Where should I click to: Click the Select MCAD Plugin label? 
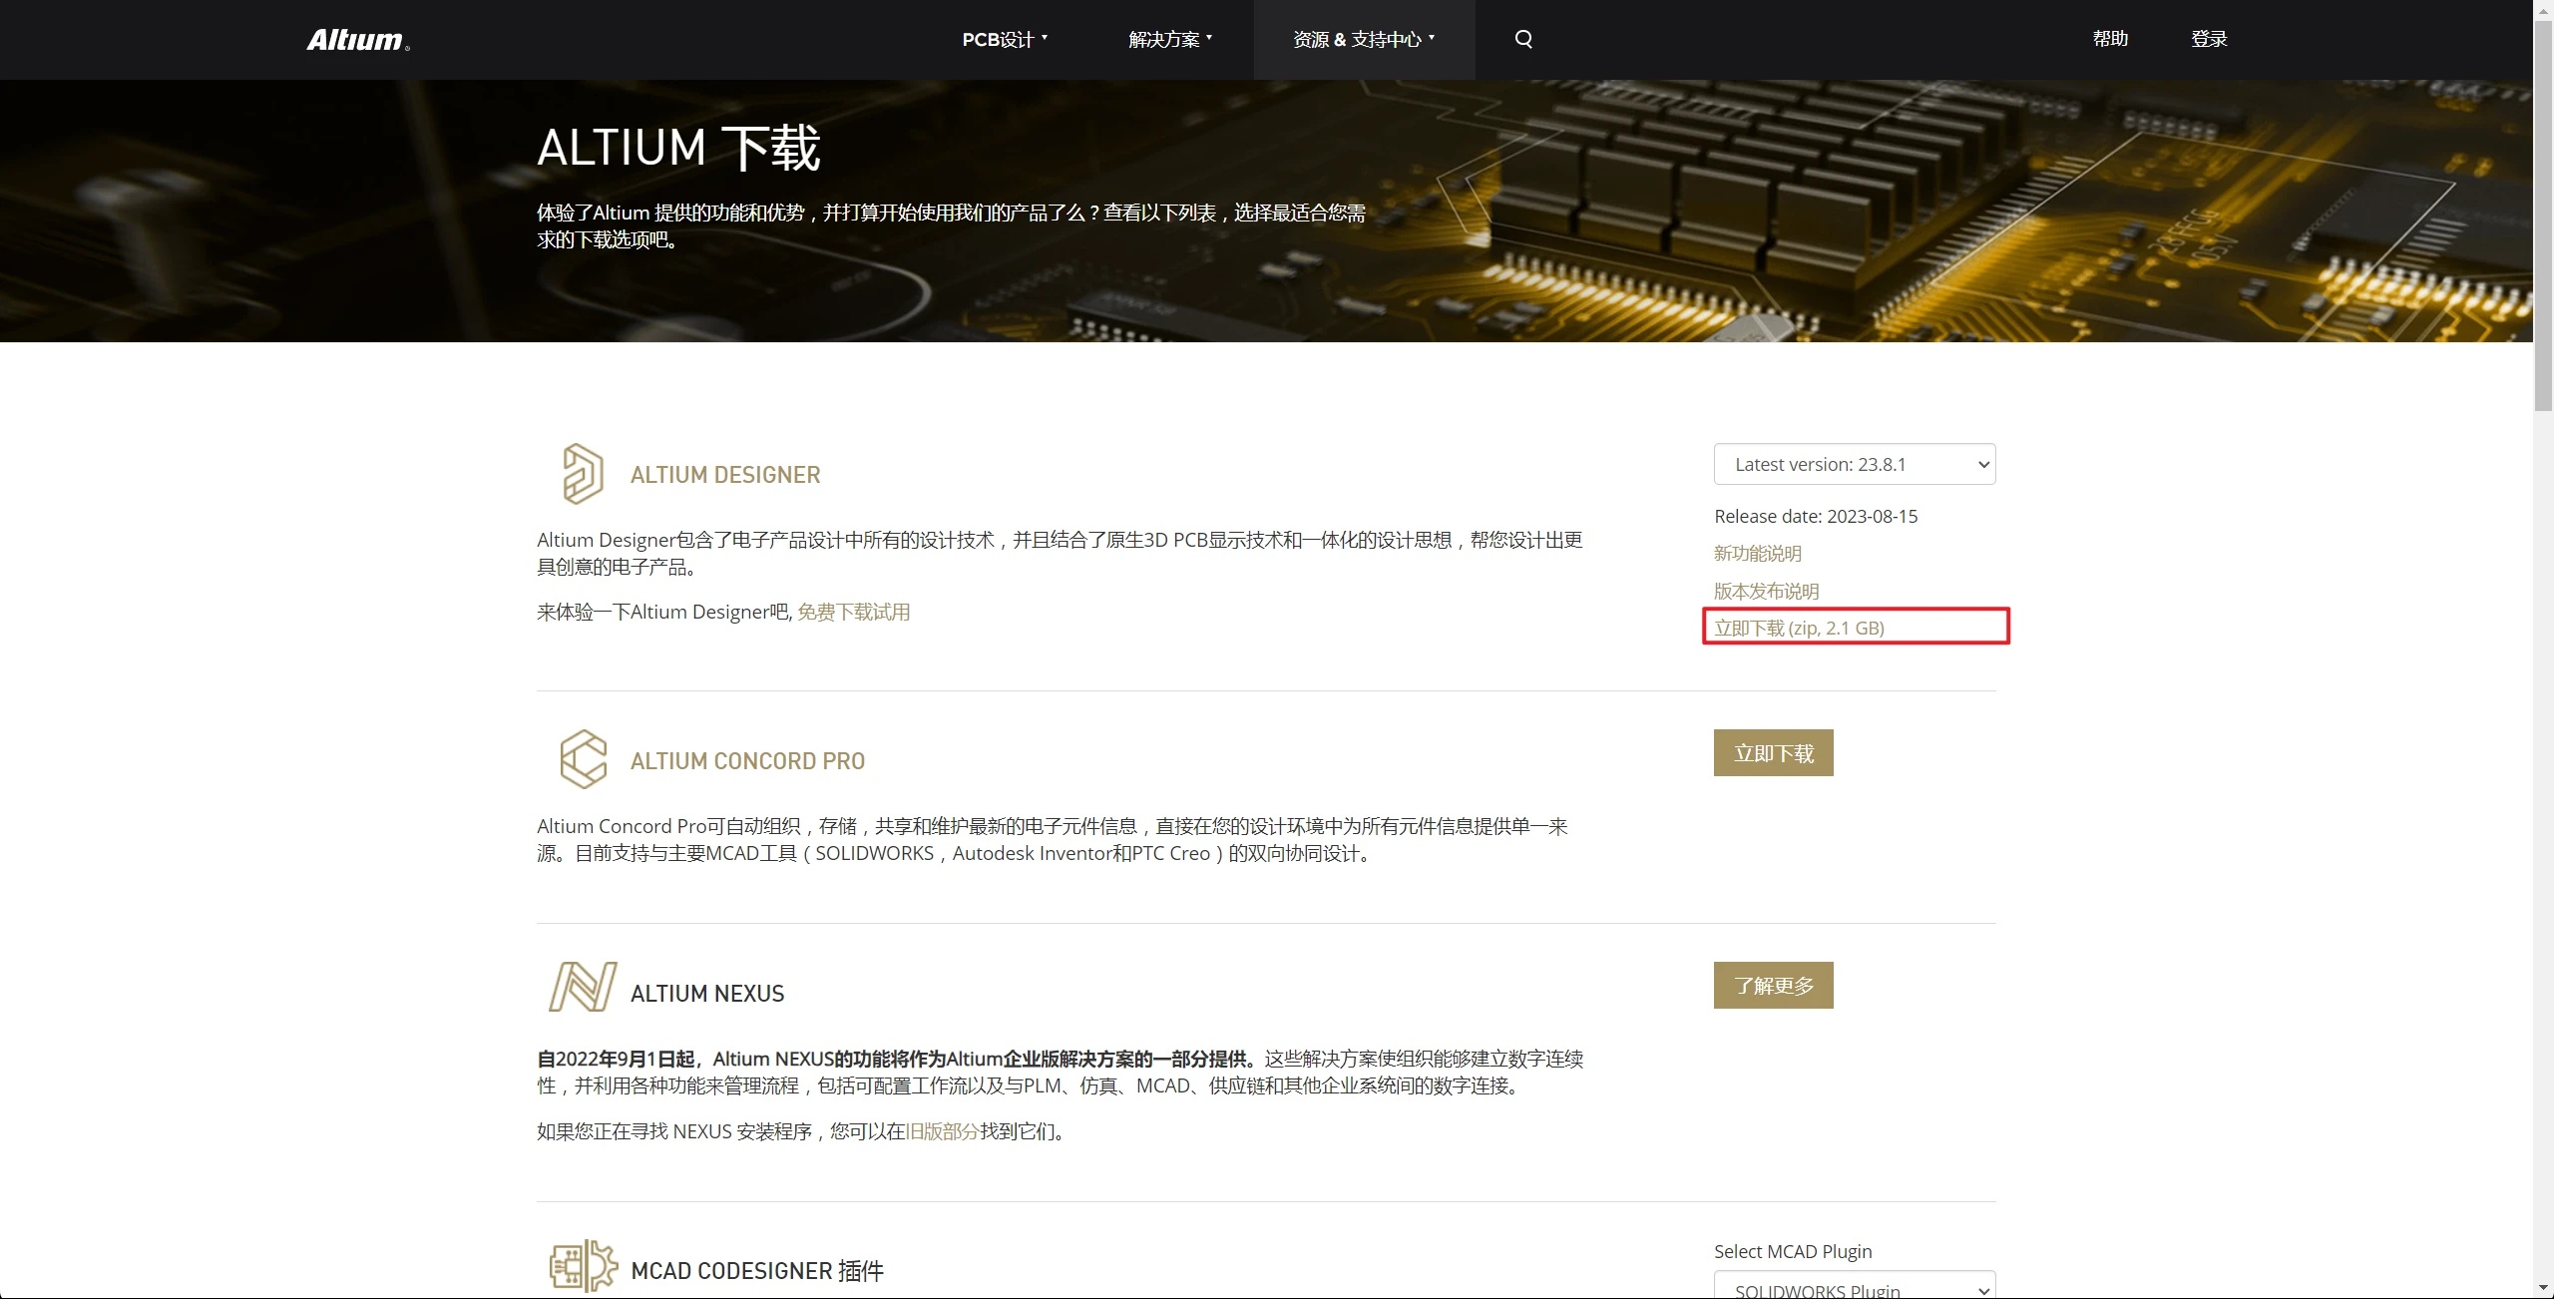coord(1793,1251)
